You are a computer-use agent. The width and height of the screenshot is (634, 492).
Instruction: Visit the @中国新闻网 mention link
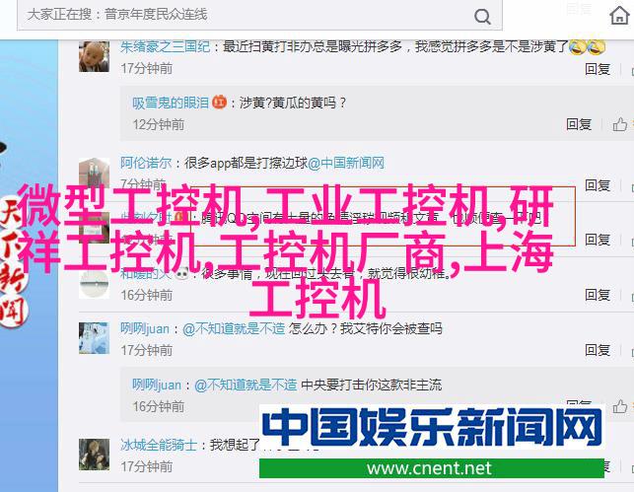tap(346, 163)
